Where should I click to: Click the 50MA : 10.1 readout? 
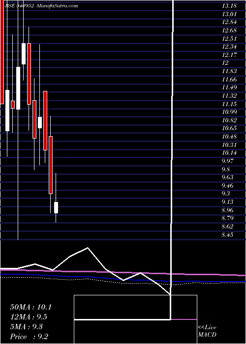(x=31, y=307)
